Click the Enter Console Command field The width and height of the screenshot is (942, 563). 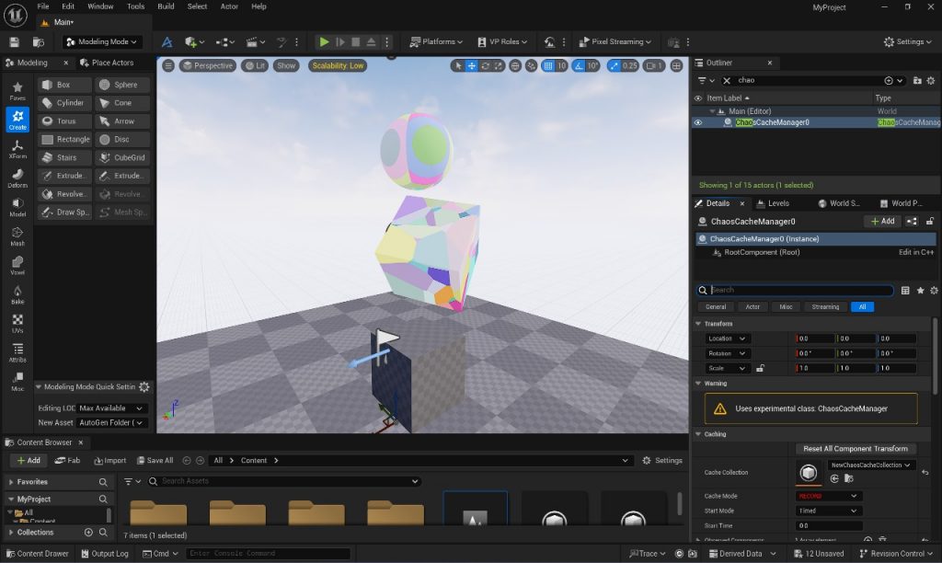pyautogui.click(x=268, y=554)
